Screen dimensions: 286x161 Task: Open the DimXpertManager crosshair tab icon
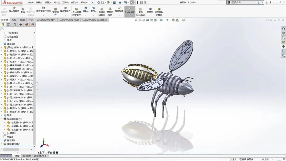click(21, 24)
